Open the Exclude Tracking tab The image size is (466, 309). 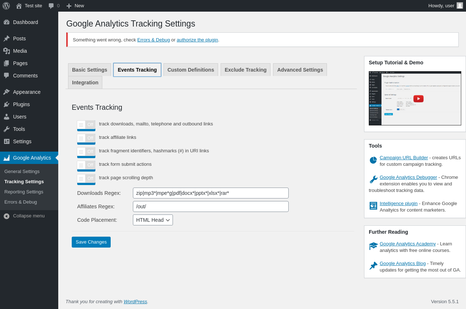pos(245,70)
